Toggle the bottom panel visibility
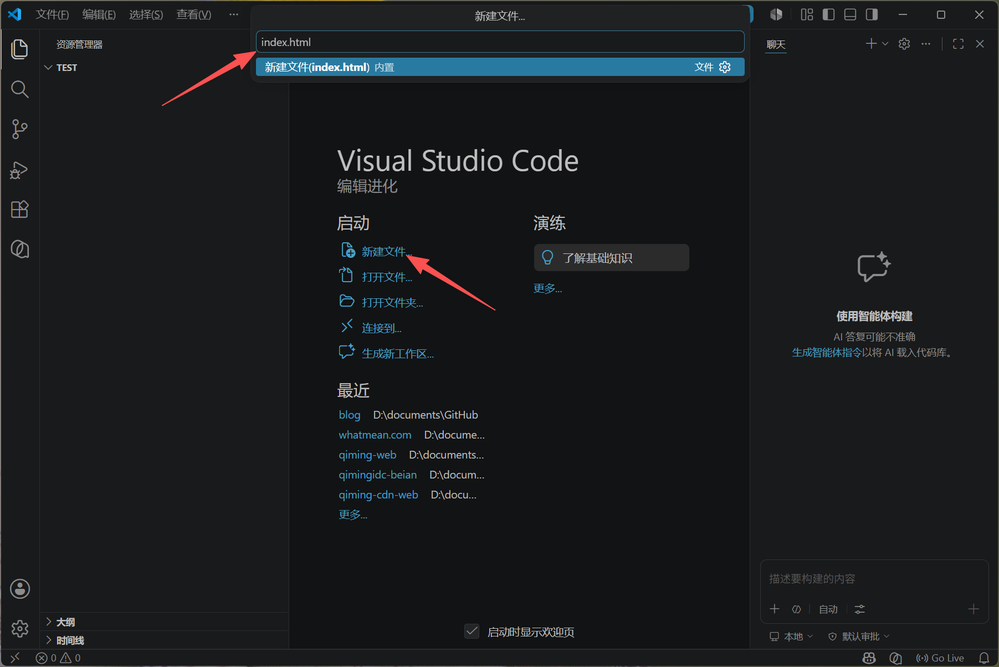999x667 pixels. click(850, 14)
